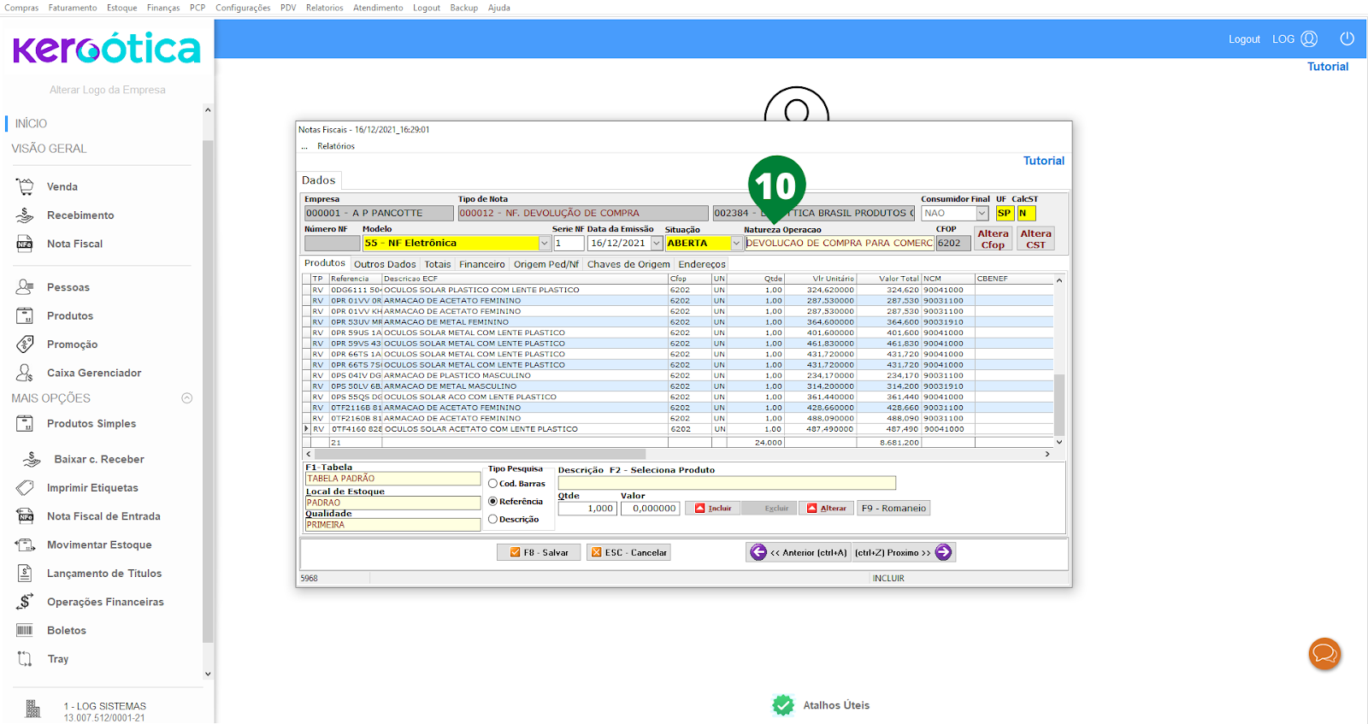The width and height of the screenshot is (1368, 724).
Task: Switch to the Endereços tab
Action: pyautogui.click(x=702, y=264)
